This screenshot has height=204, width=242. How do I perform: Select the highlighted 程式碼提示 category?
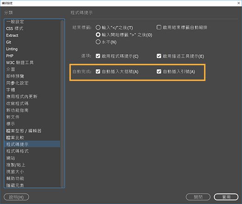pos(32,144)
